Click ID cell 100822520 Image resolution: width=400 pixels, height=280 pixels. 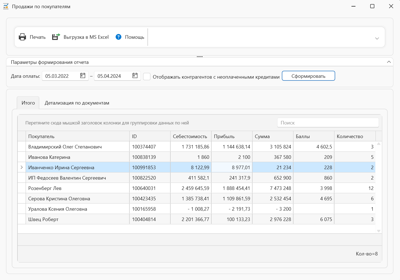coord(150,178)
